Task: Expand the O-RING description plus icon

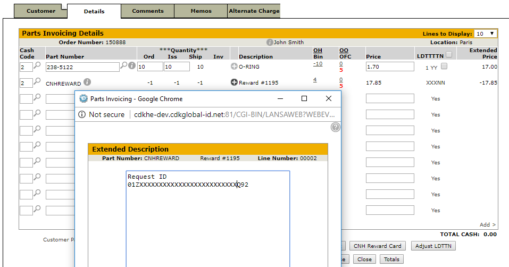Action: [x=234, y=67]
